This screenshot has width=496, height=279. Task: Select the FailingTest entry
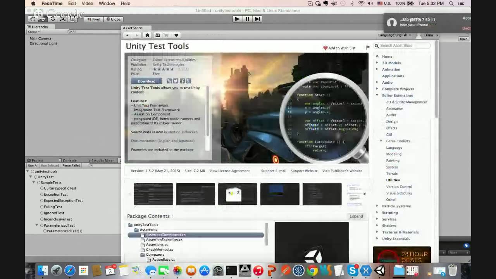coord(53,207)
